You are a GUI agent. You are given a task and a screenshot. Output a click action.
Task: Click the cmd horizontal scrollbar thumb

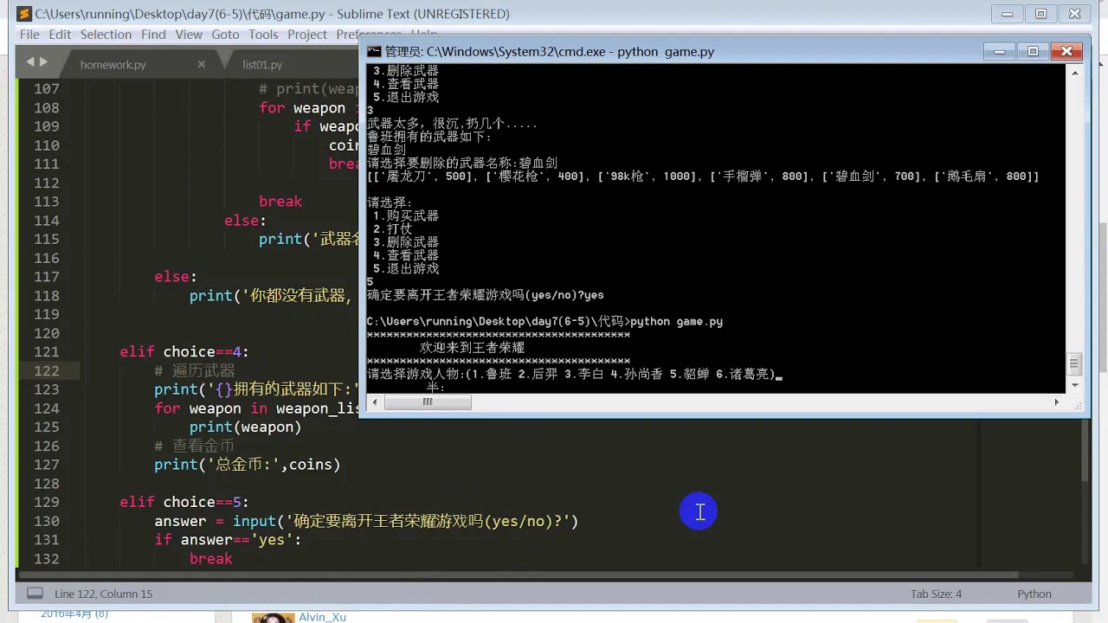(428, 402)
